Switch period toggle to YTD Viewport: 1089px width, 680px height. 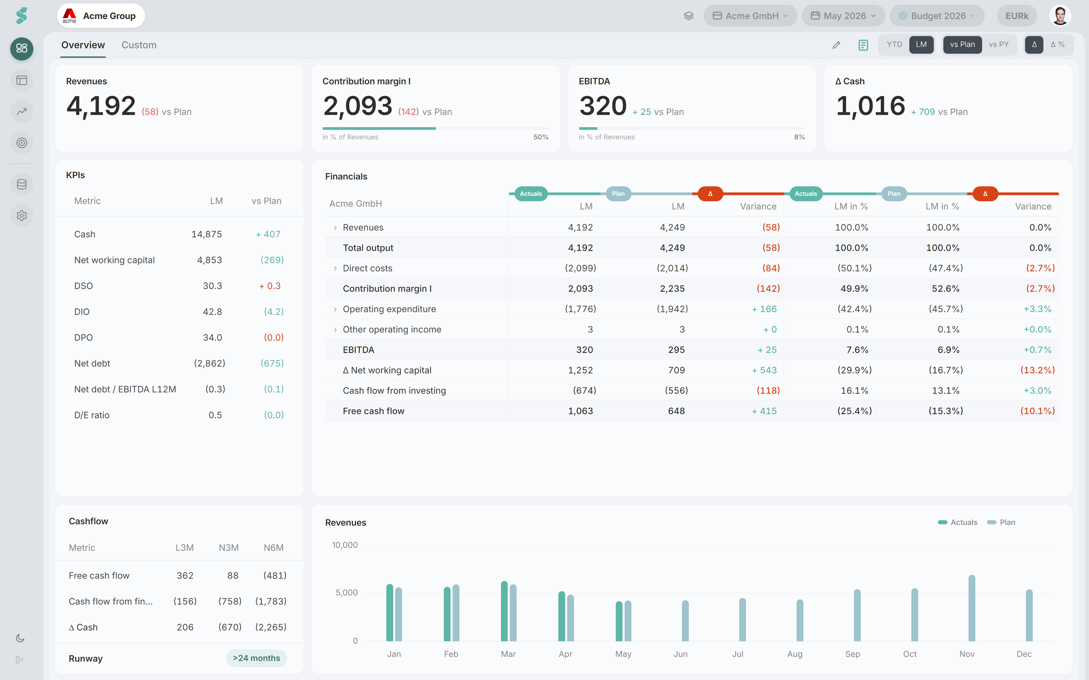(894, 44)
